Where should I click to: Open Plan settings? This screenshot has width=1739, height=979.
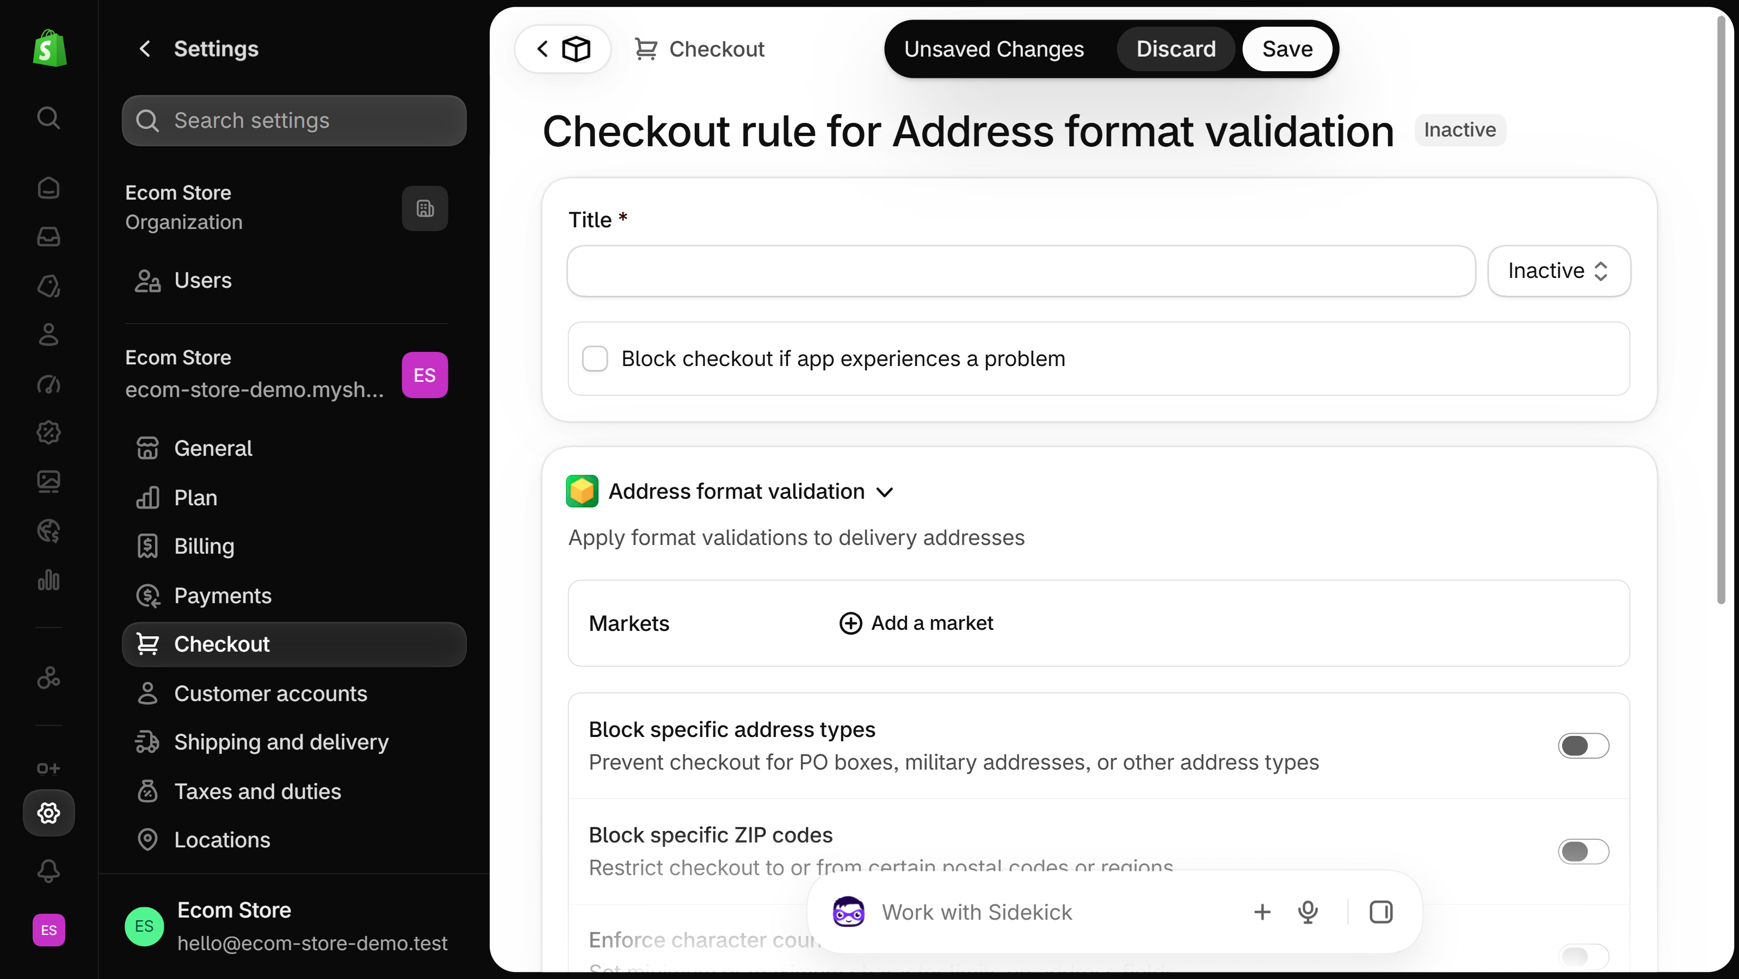294,498
